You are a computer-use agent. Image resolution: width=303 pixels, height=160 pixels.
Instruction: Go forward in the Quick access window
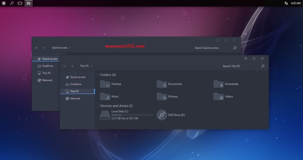[44, 48]
